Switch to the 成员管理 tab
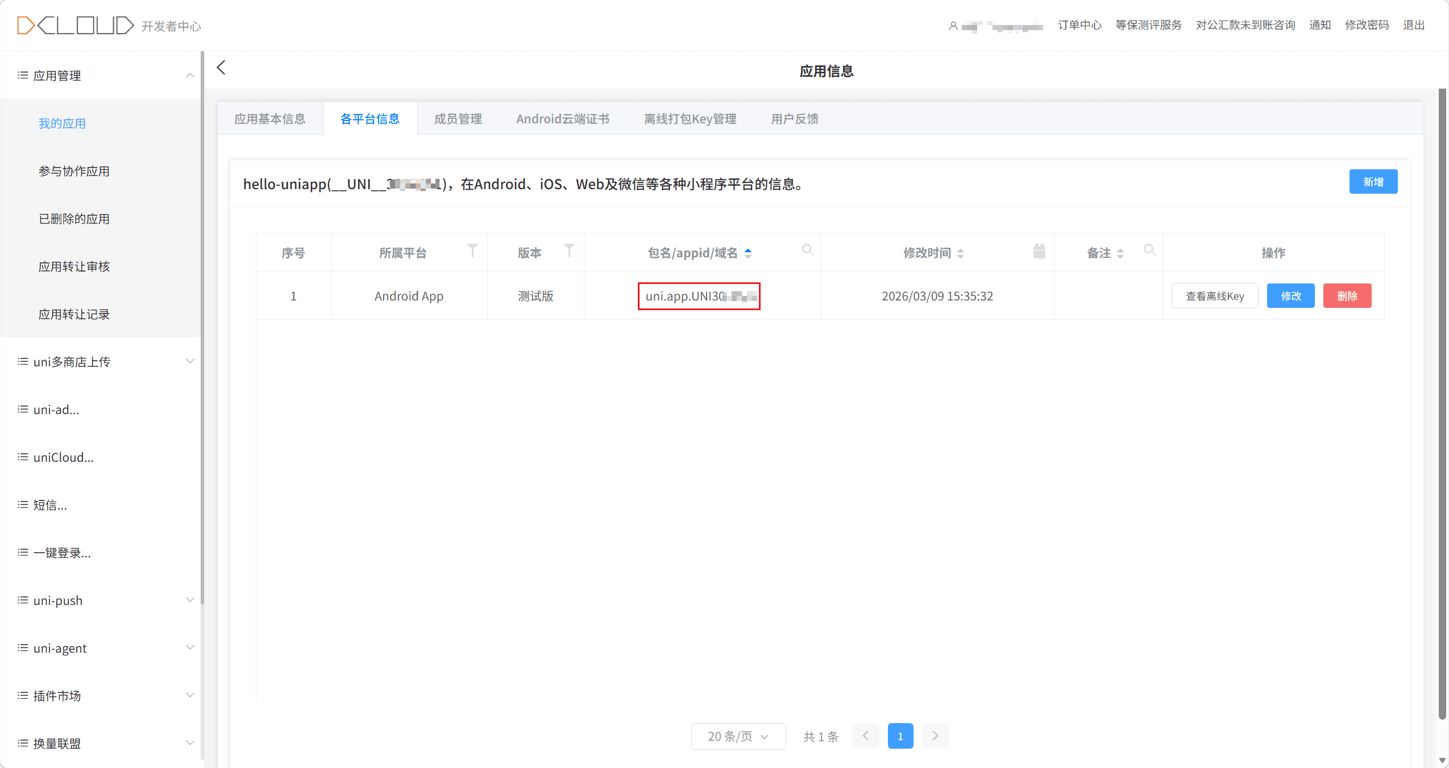This screenshot has width=1449, height=768. (458, 119)
